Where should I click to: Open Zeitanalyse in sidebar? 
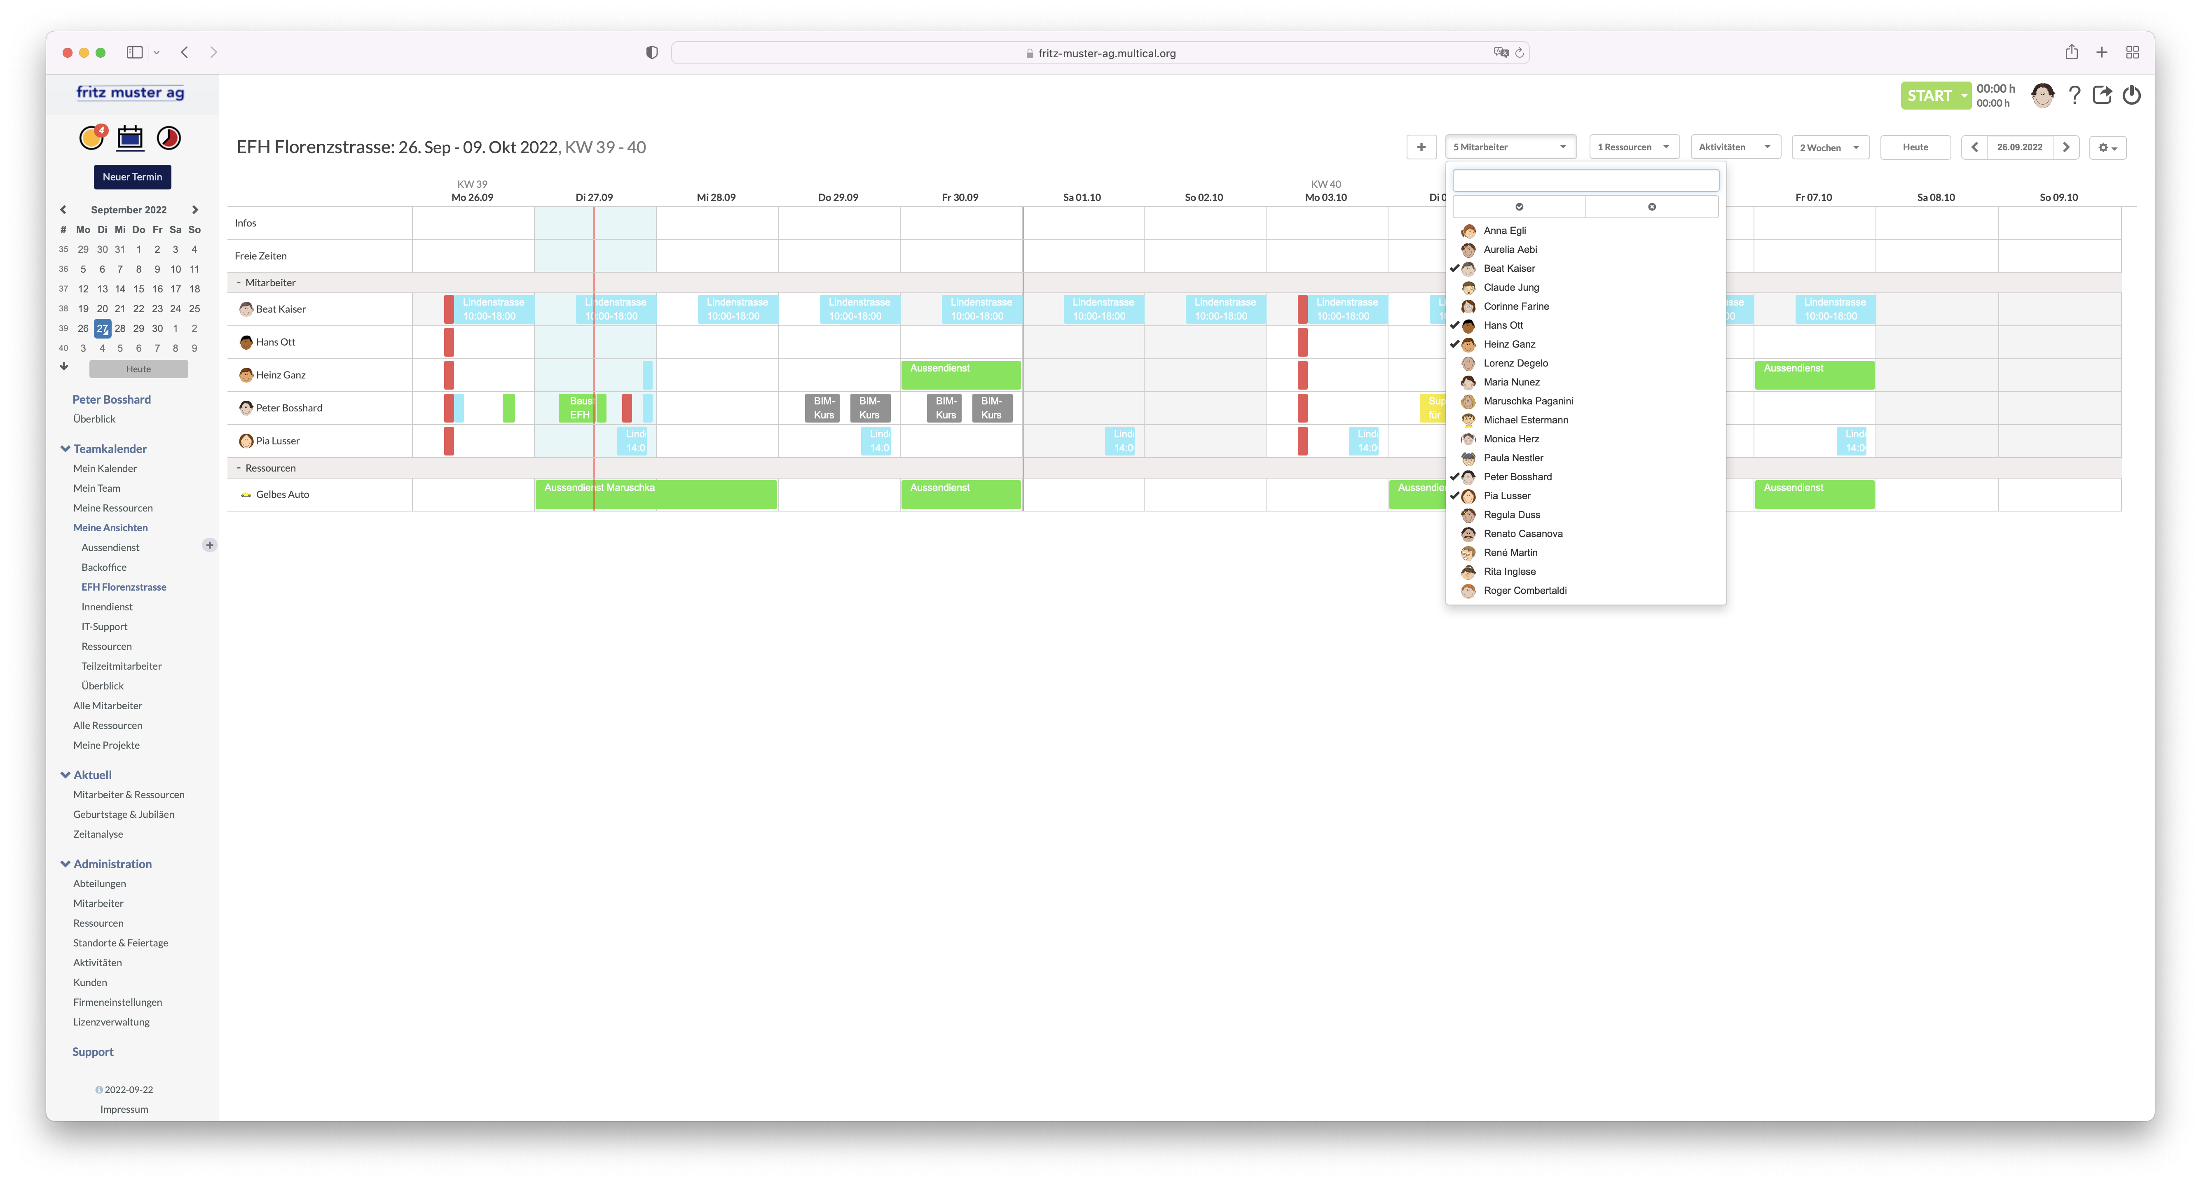coord(98,834)
